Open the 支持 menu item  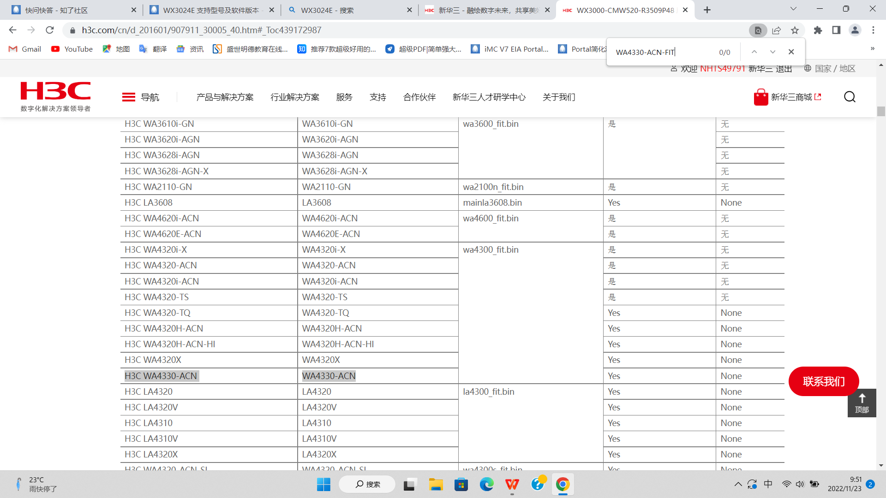click(x=377, y=97)
